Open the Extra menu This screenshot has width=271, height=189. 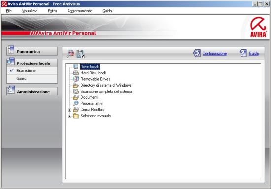[52, 11]
